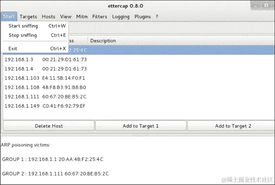
Task: Select host row 192.168.1.3
Action: click(139, 60)
